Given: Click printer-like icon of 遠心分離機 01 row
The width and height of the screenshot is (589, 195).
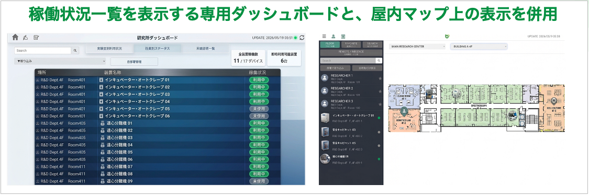Looking at the screenshot, I should [102, 123].
